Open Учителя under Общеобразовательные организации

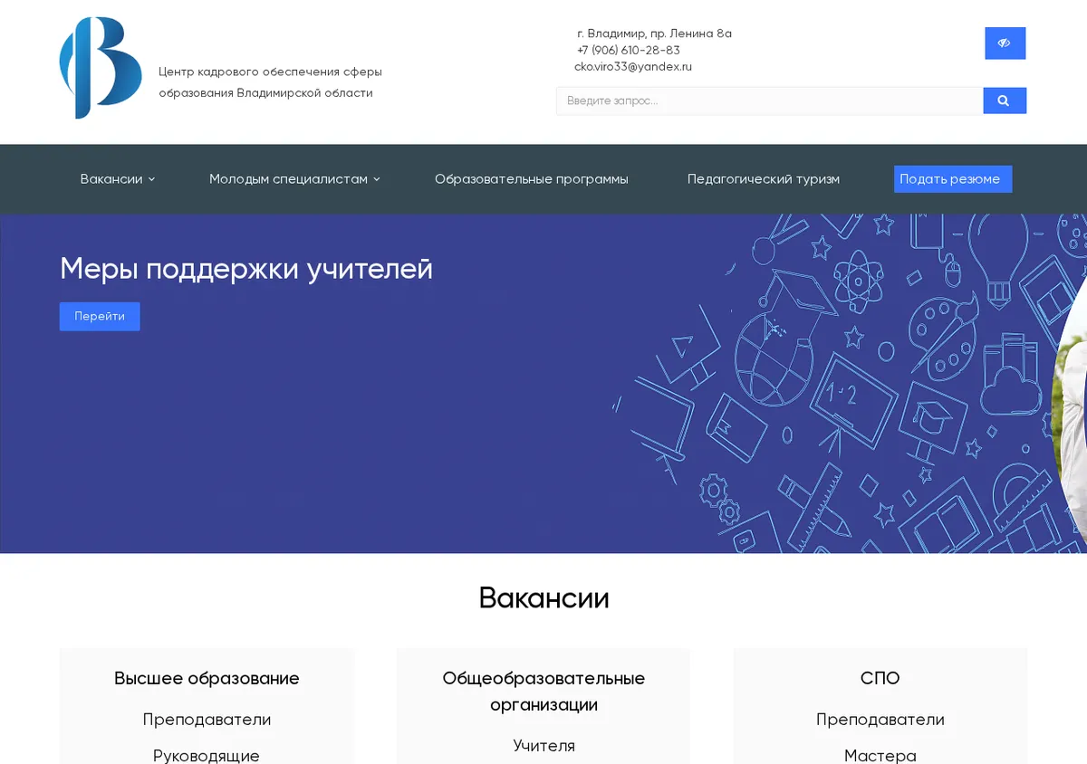[543, 746]
